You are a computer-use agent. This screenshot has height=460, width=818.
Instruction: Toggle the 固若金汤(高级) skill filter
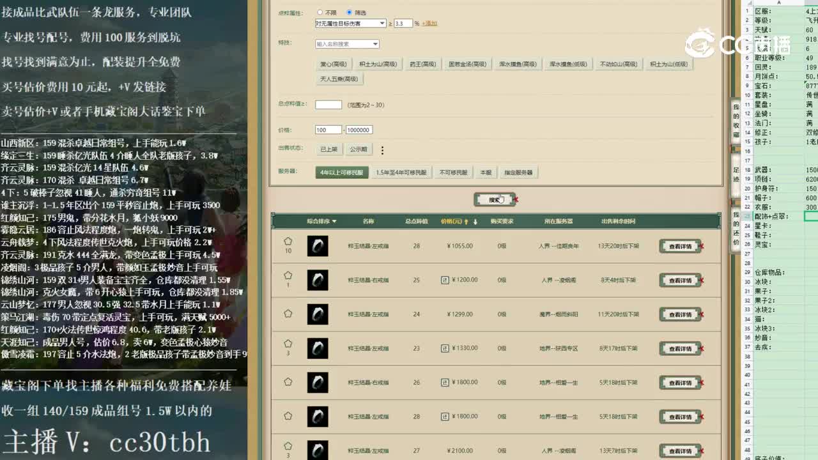(467, 64)
